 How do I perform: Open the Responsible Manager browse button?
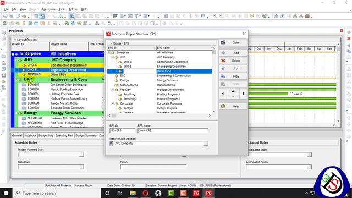[206, 144]
